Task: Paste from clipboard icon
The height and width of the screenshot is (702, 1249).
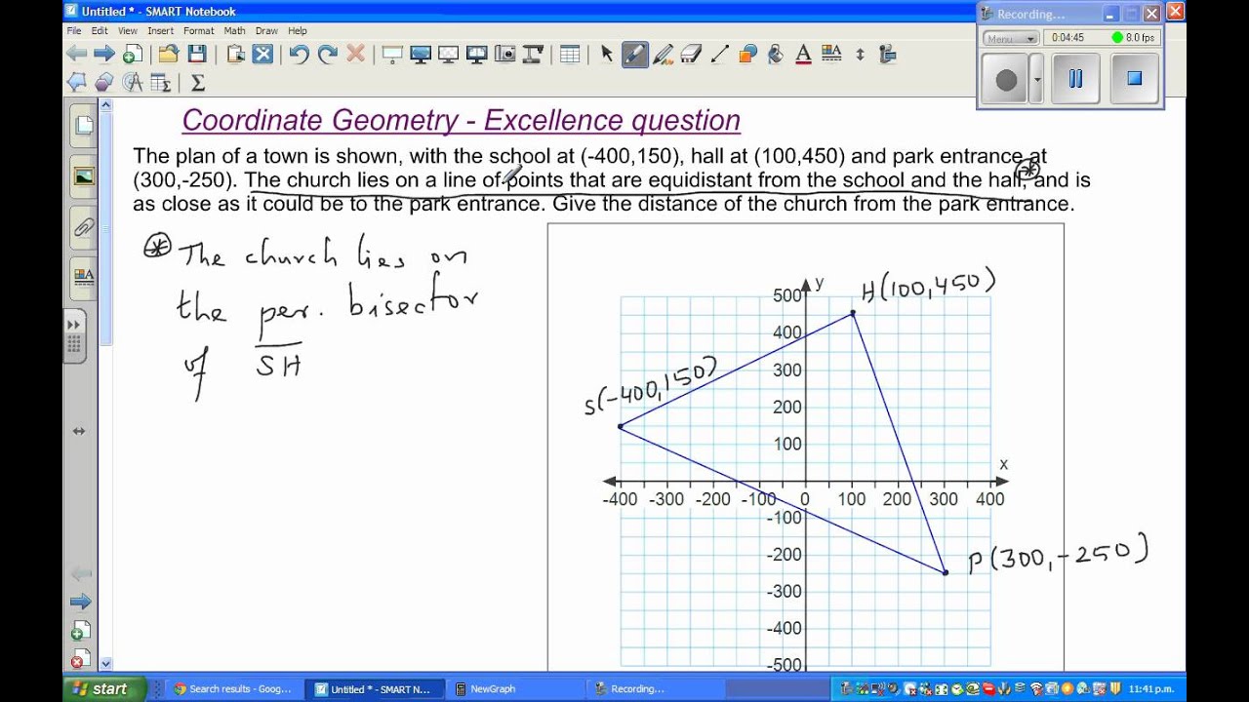Action: [x=234, y=54]
